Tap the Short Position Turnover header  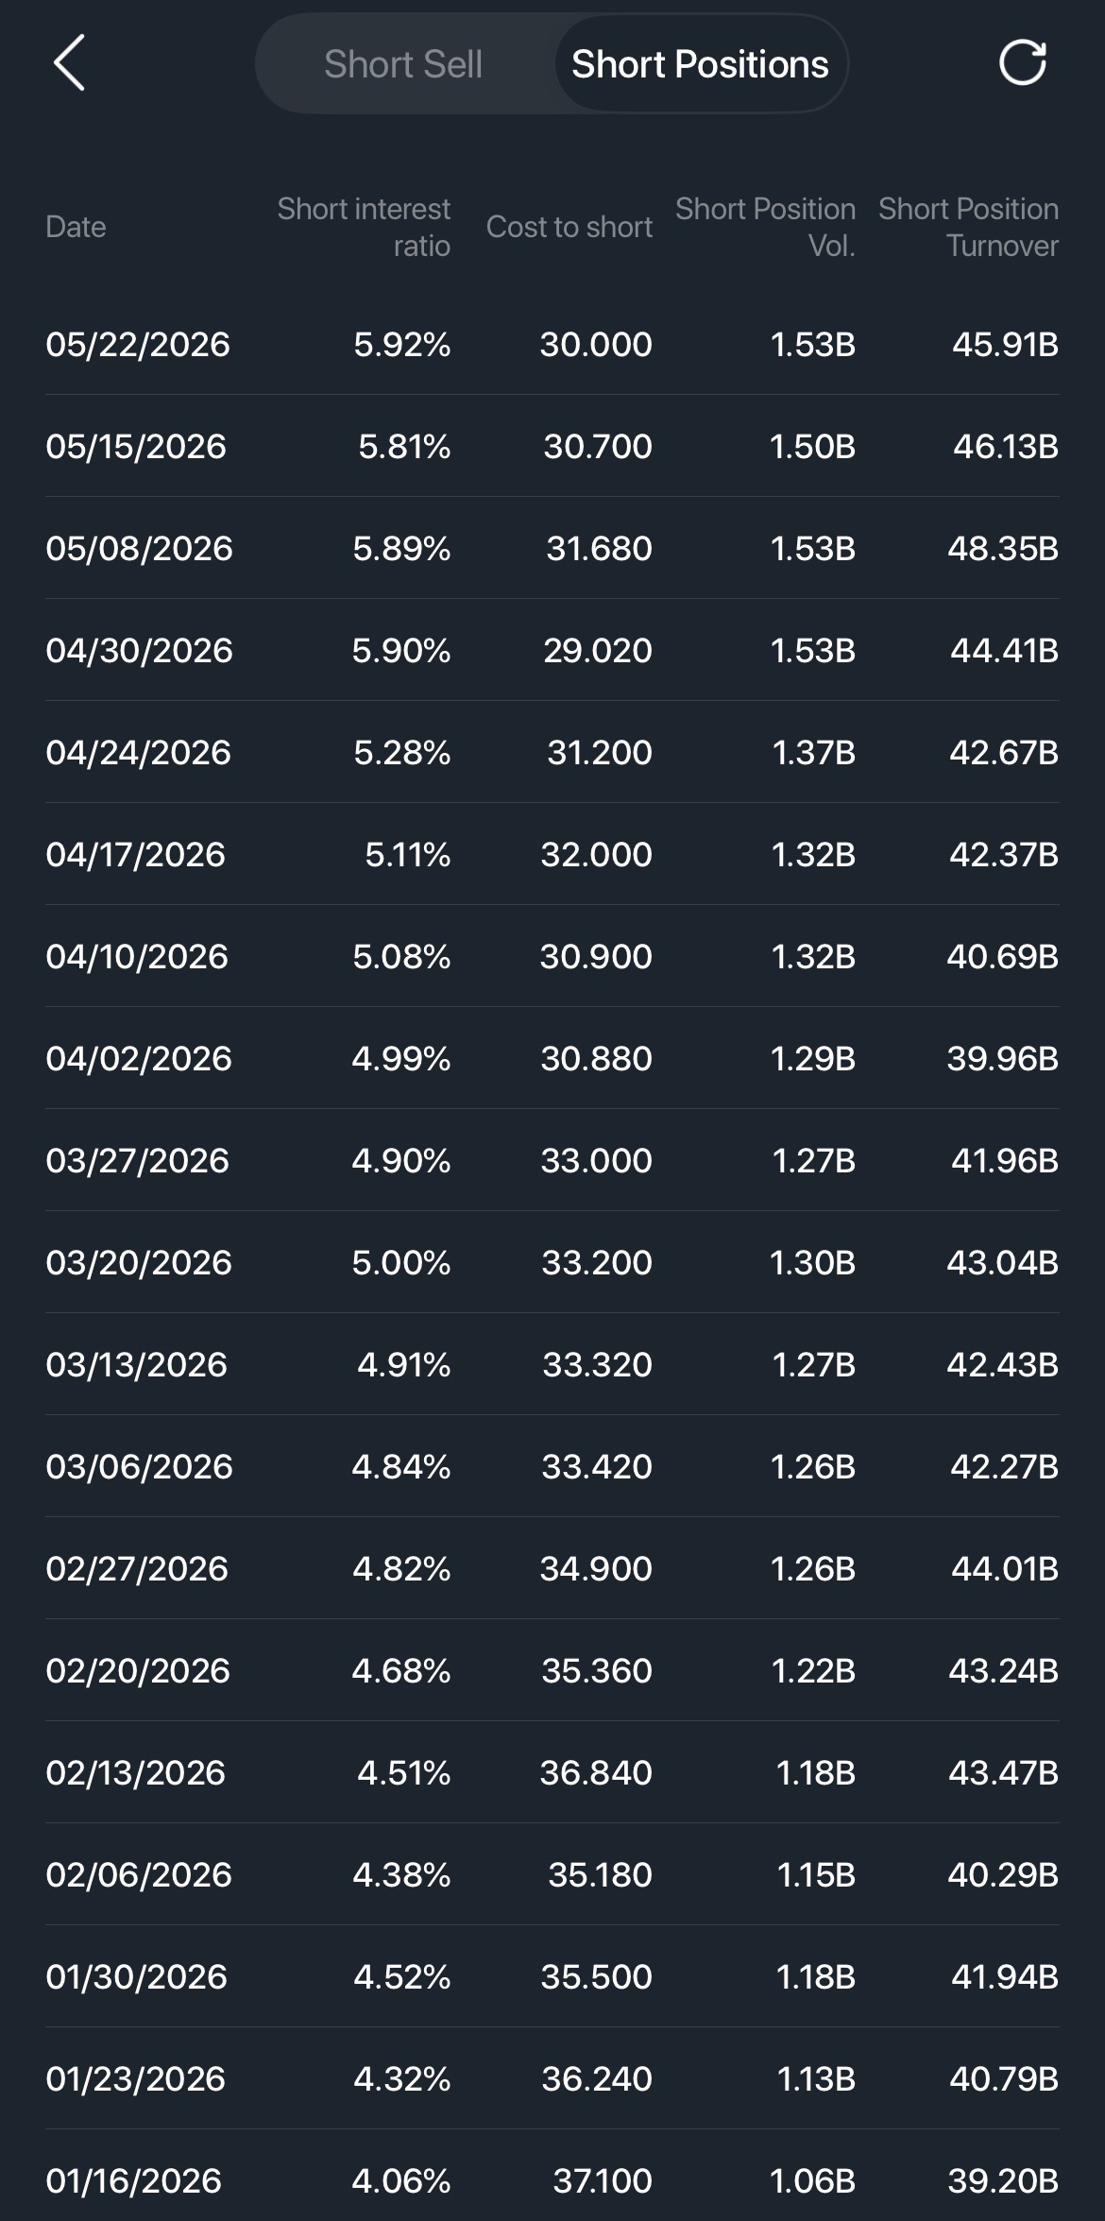pos(968,227)
